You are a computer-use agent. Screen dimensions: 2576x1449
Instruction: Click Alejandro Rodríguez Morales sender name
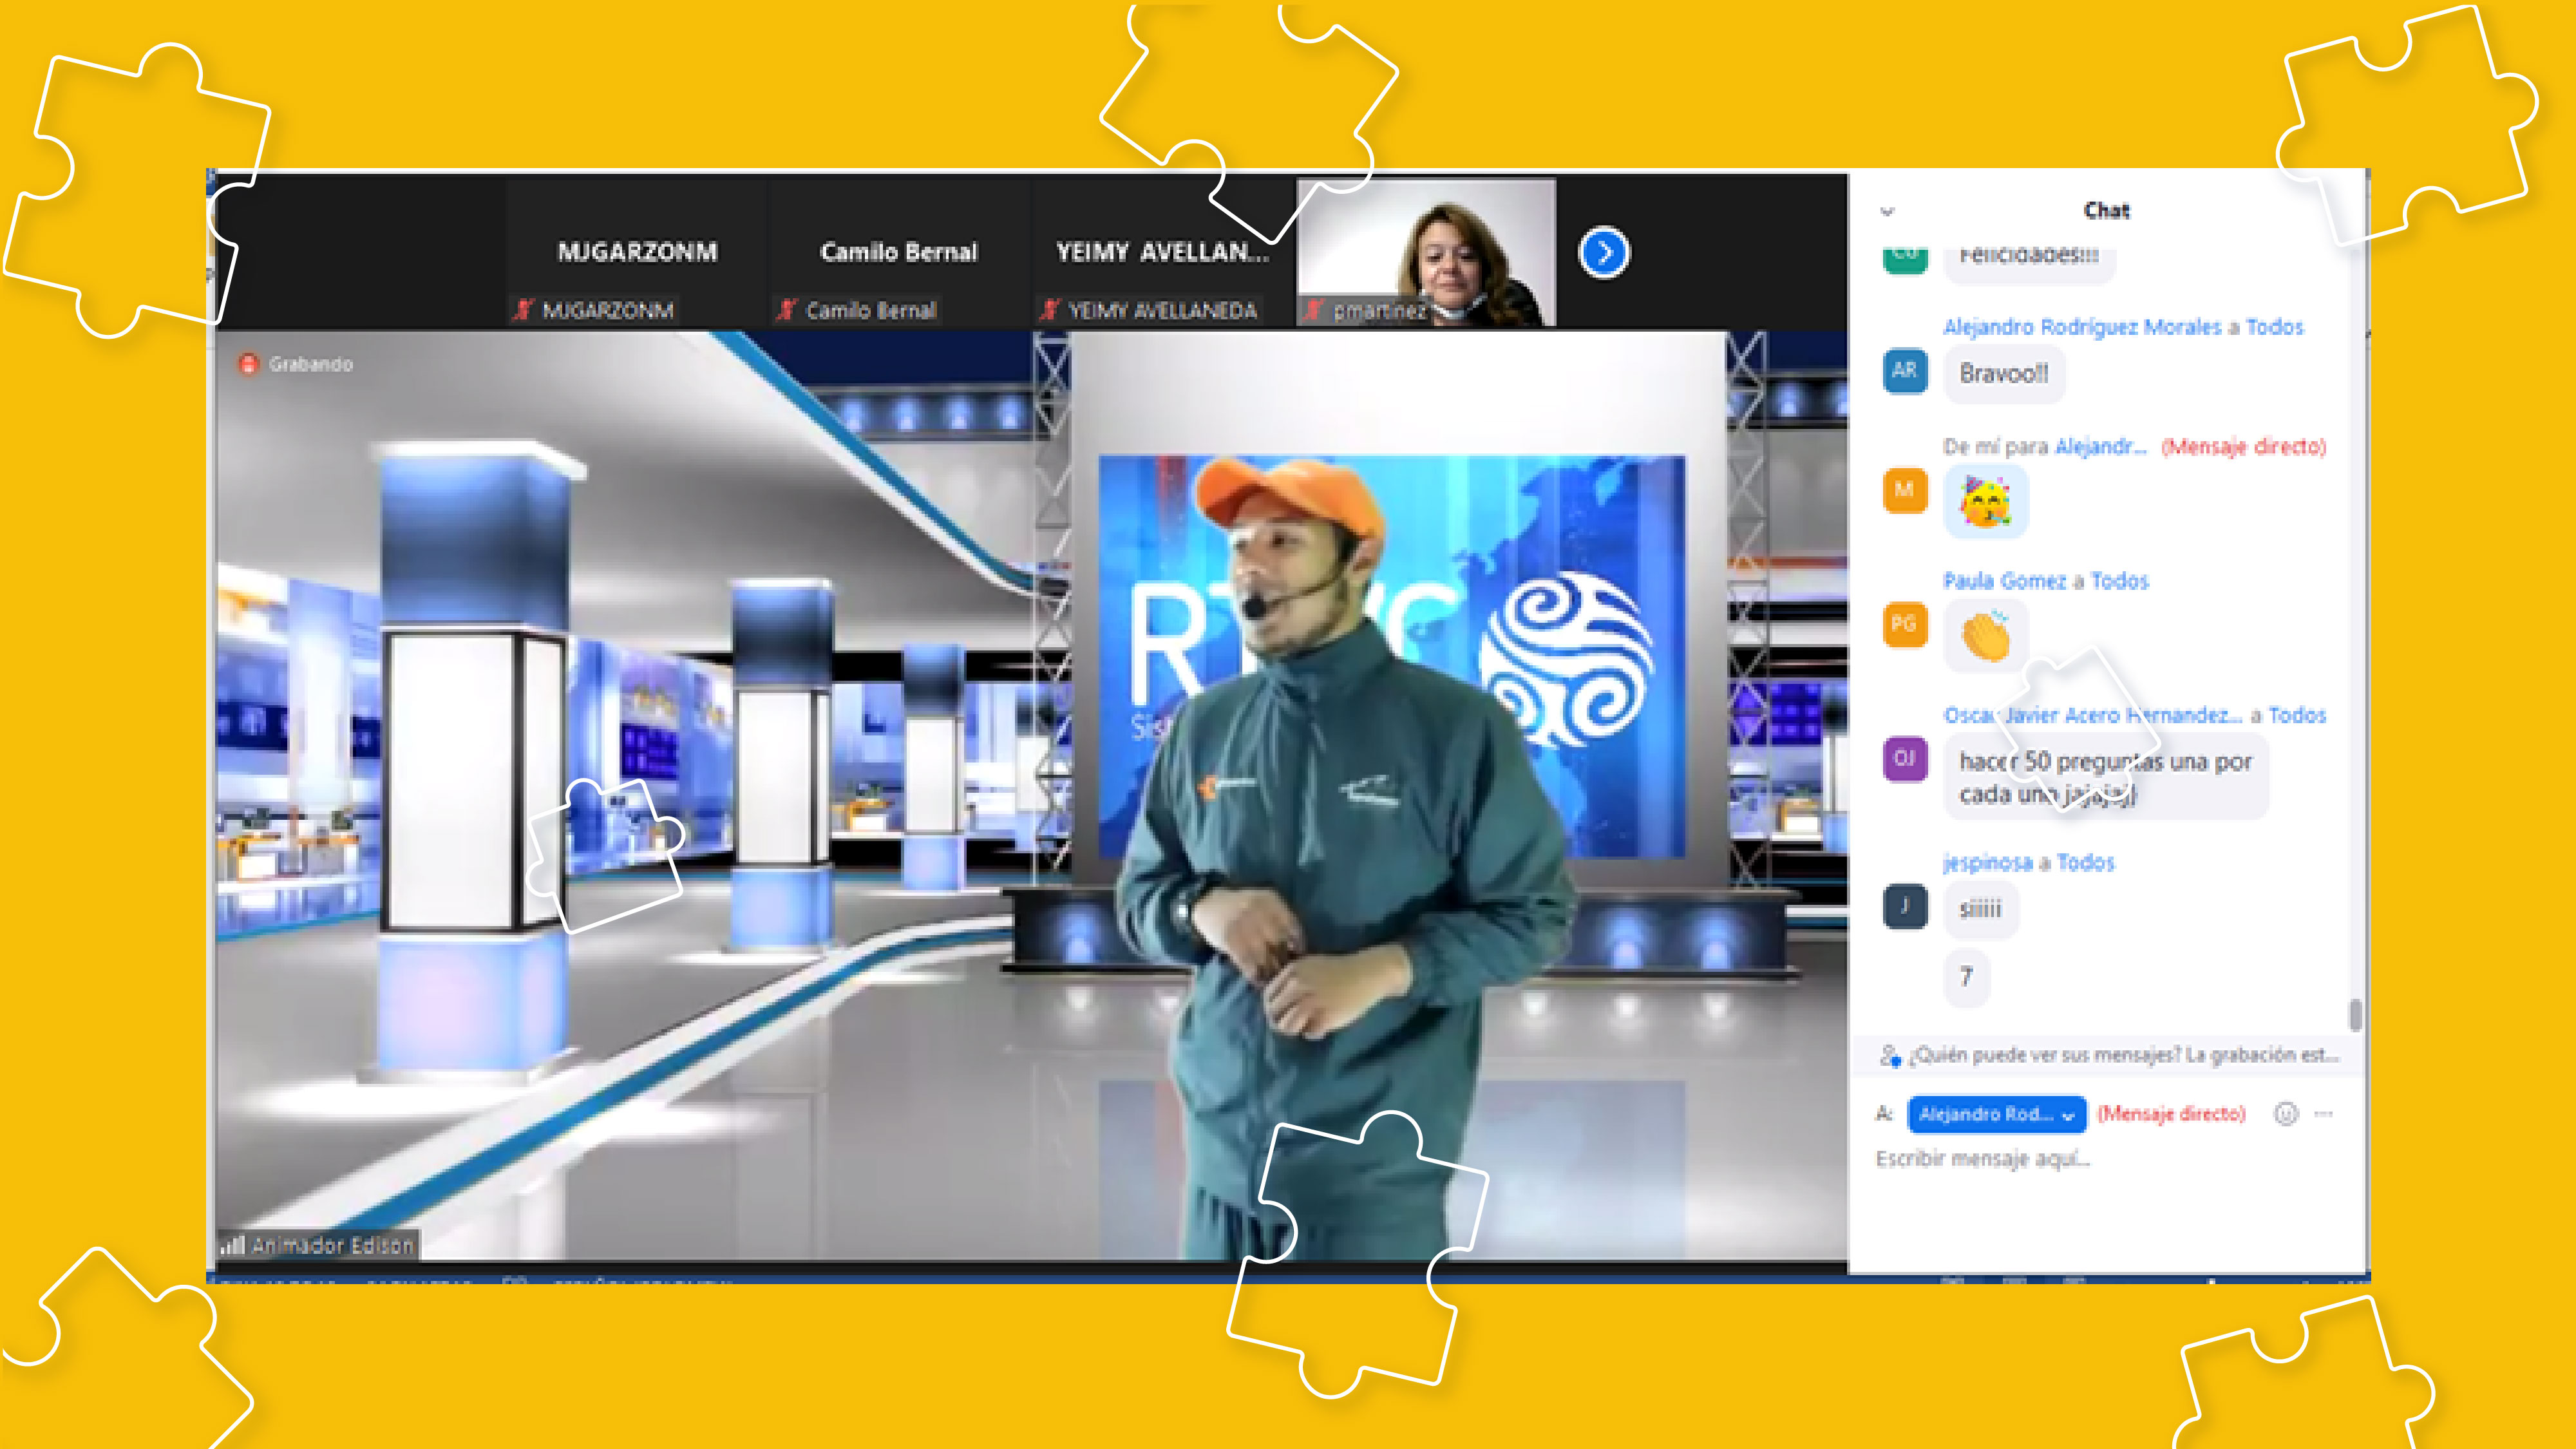tap(2081, 327)
